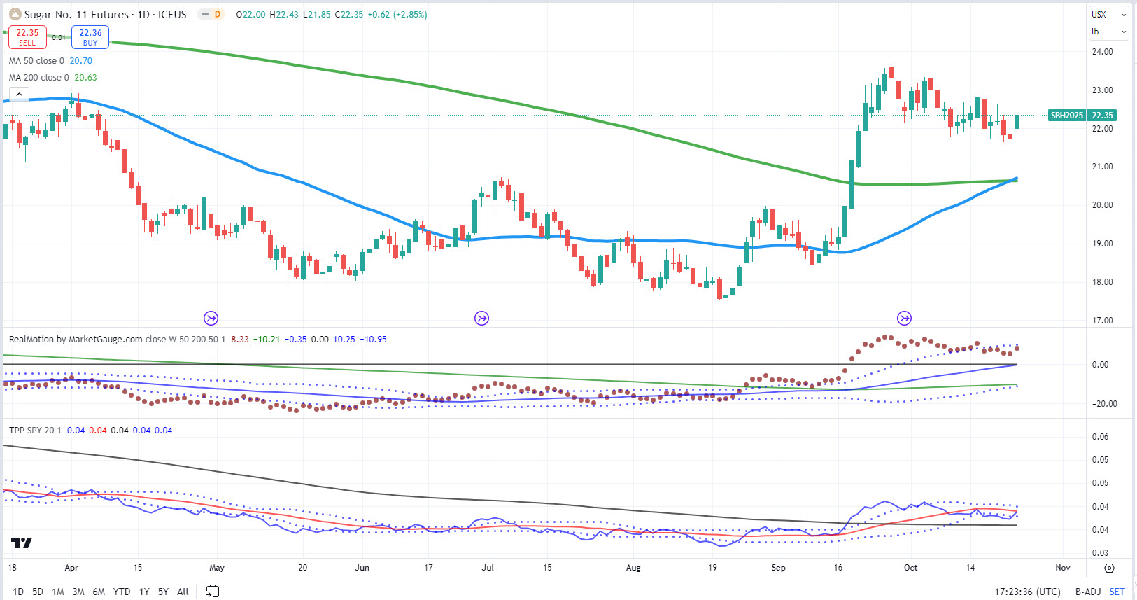The image size is (1137, 600).
Task: Click the MA 200 close 0 legend
Action: [39, 78]
